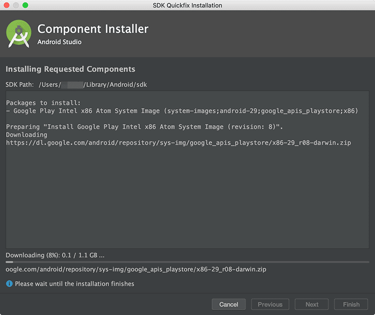Click the Finish button
The image size is (375, 315).
click(x=351, y=304)
